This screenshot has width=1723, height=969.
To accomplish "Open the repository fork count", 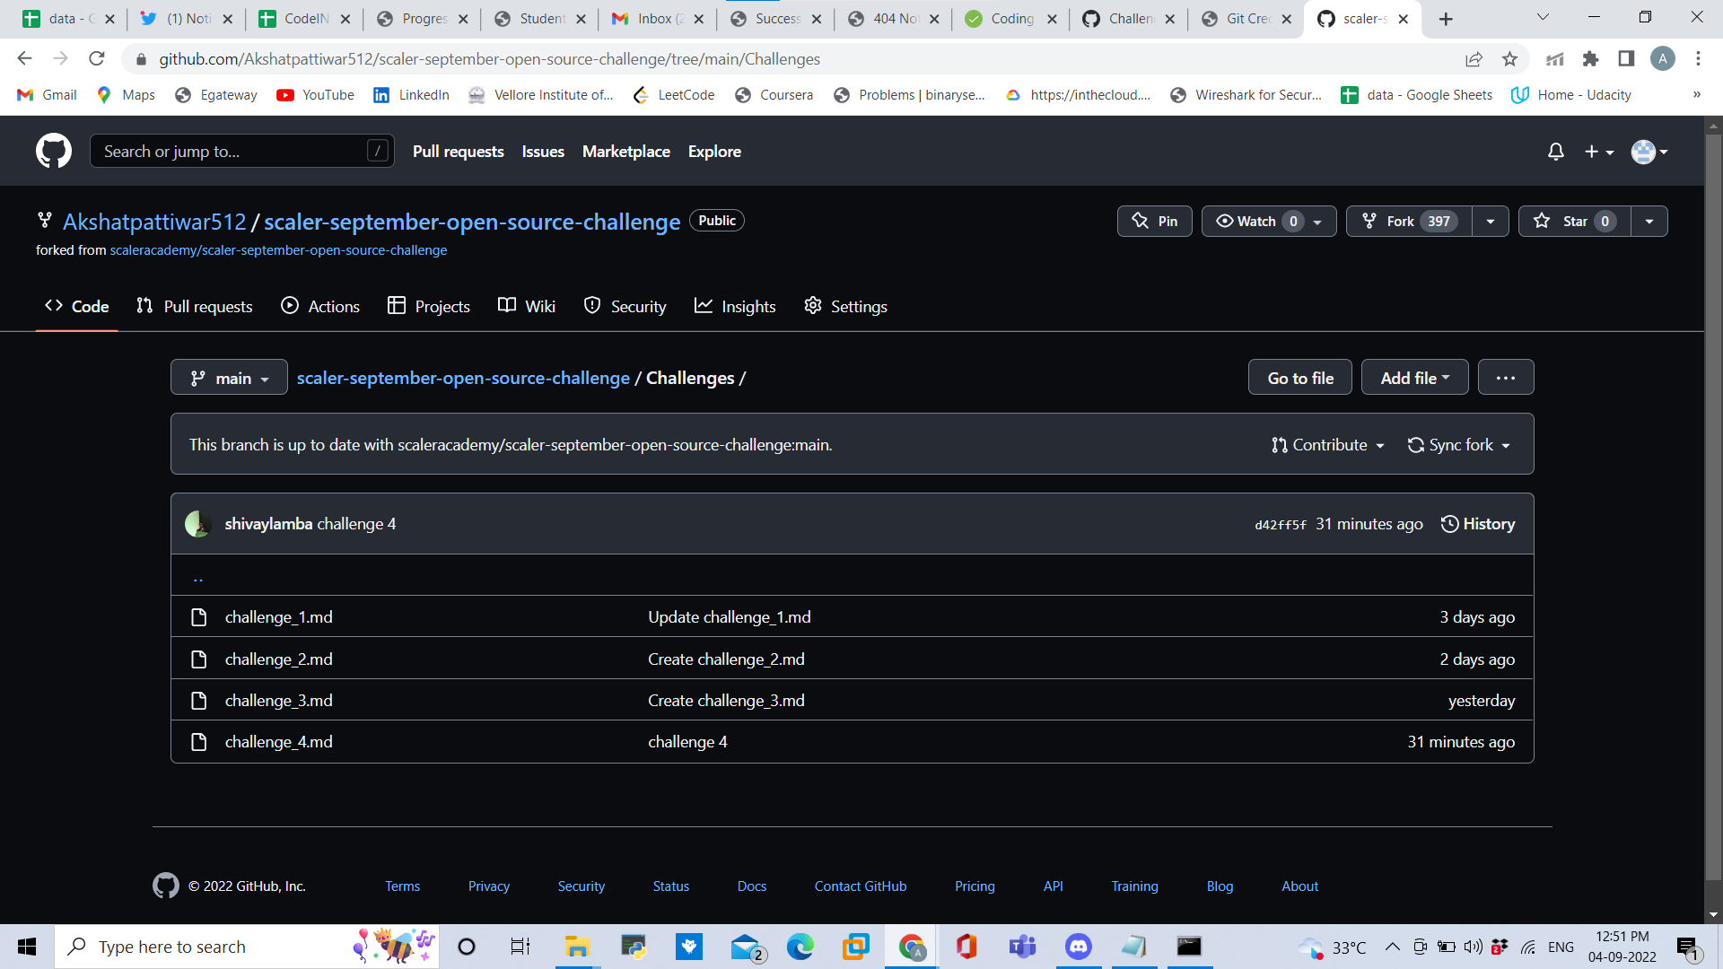I will click(1438, 221).
